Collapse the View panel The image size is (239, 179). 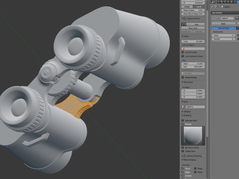183,36
